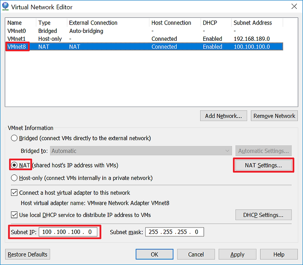Click the Auto-bridging cell
303x265 pixels.
(x=86, y=31)
